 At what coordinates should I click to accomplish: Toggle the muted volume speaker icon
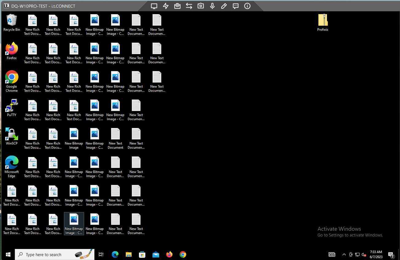coord(364,254)
